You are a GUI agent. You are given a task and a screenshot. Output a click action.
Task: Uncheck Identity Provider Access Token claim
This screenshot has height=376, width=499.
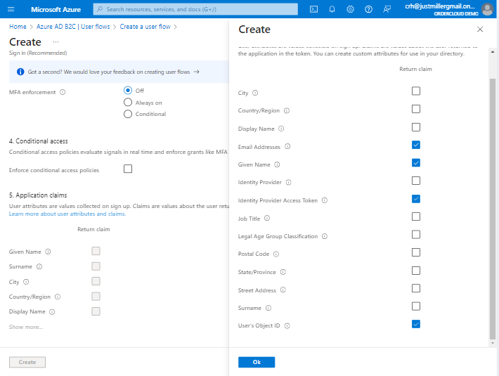click(416, 199)
